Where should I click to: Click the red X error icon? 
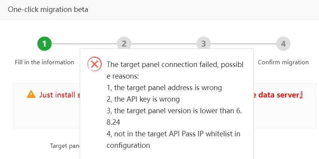coord(94,64)
